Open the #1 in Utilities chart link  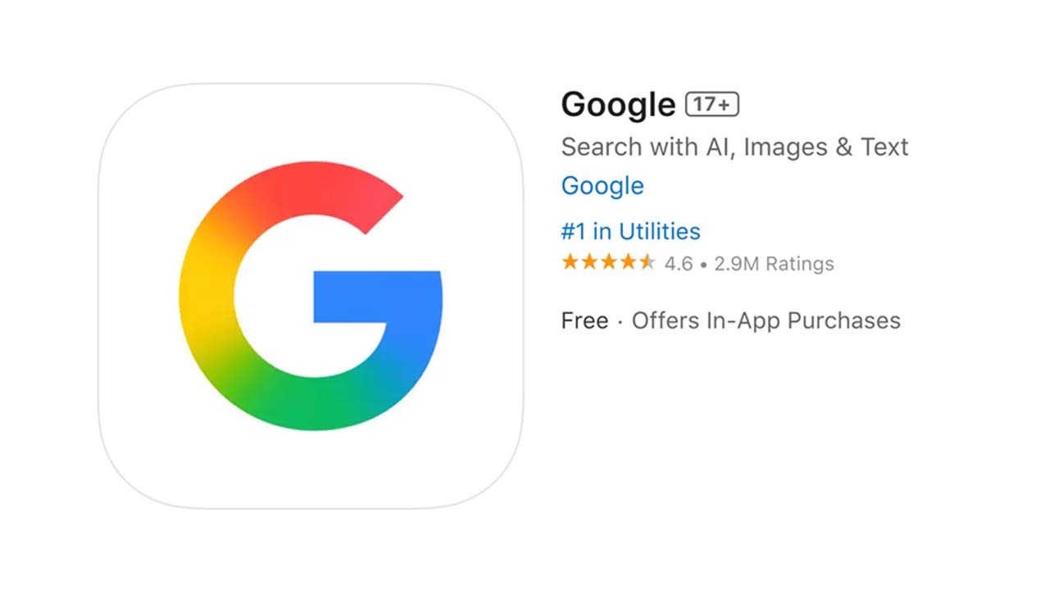(x=631, y=231)
